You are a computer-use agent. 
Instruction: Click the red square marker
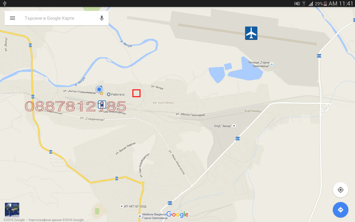pyautogui.click(x=136, y=93)
